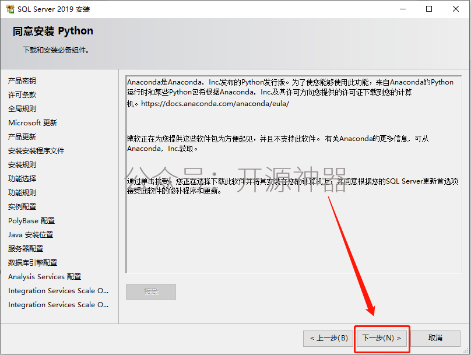This screenshot has width=471, height=355.
Task: Select the 服务器配置 step
Action: (26, 249)
